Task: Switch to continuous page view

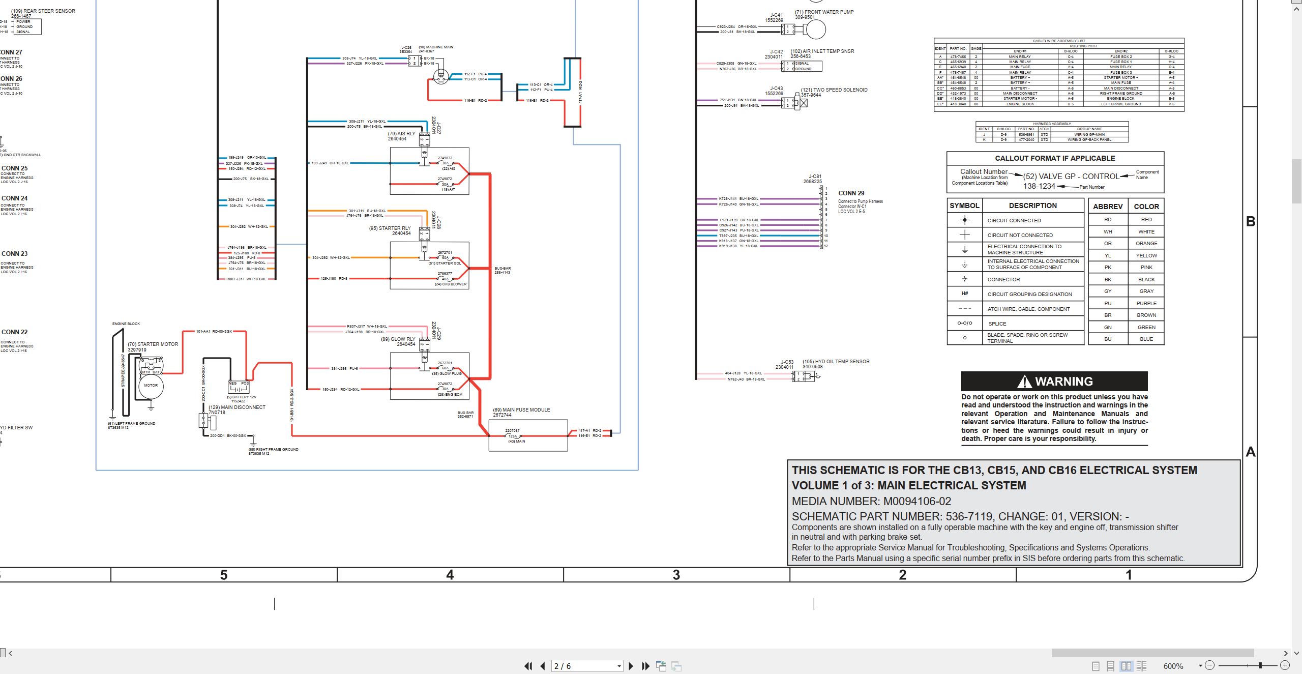Action: tap(1111, 666)
